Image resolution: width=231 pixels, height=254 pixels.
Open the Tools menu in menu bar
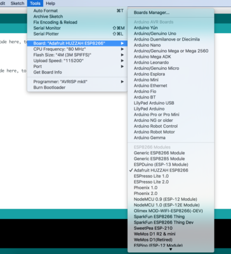point(35,3)
